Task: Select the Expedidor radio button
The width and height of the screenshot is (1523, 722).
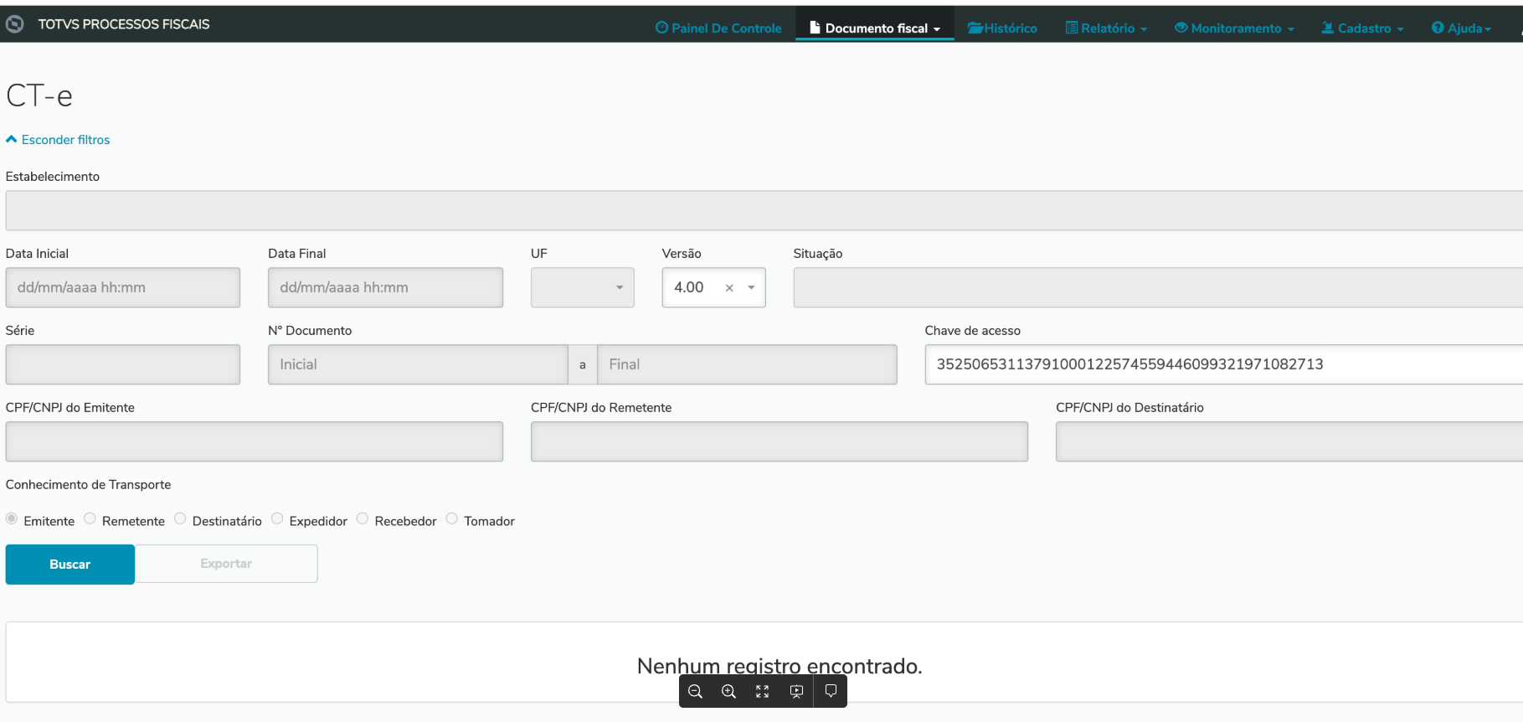Action: tap(277, 518)
